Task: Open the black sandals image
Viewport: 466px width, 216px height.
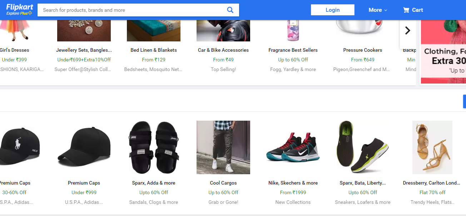Action: tap(154, 147)
